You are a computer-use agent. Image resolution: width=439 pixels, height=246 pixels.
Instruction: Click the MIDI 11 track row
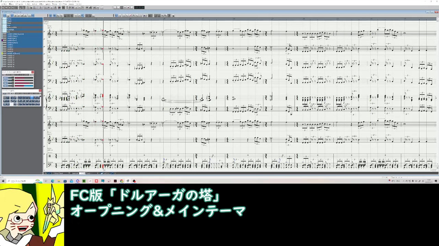(x=25, y=56)
